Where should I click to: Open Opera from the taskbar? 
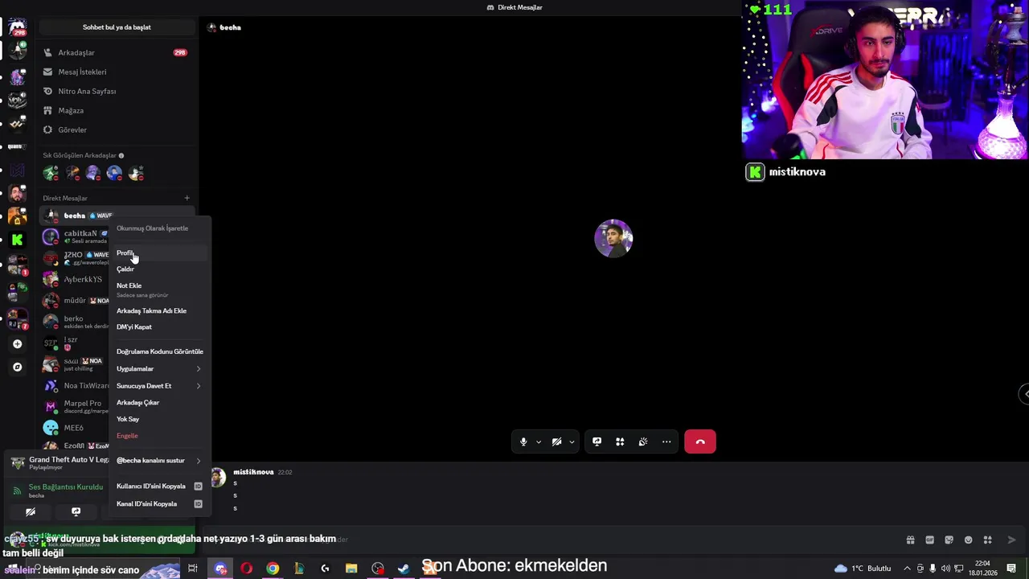[x=246, y=569]
